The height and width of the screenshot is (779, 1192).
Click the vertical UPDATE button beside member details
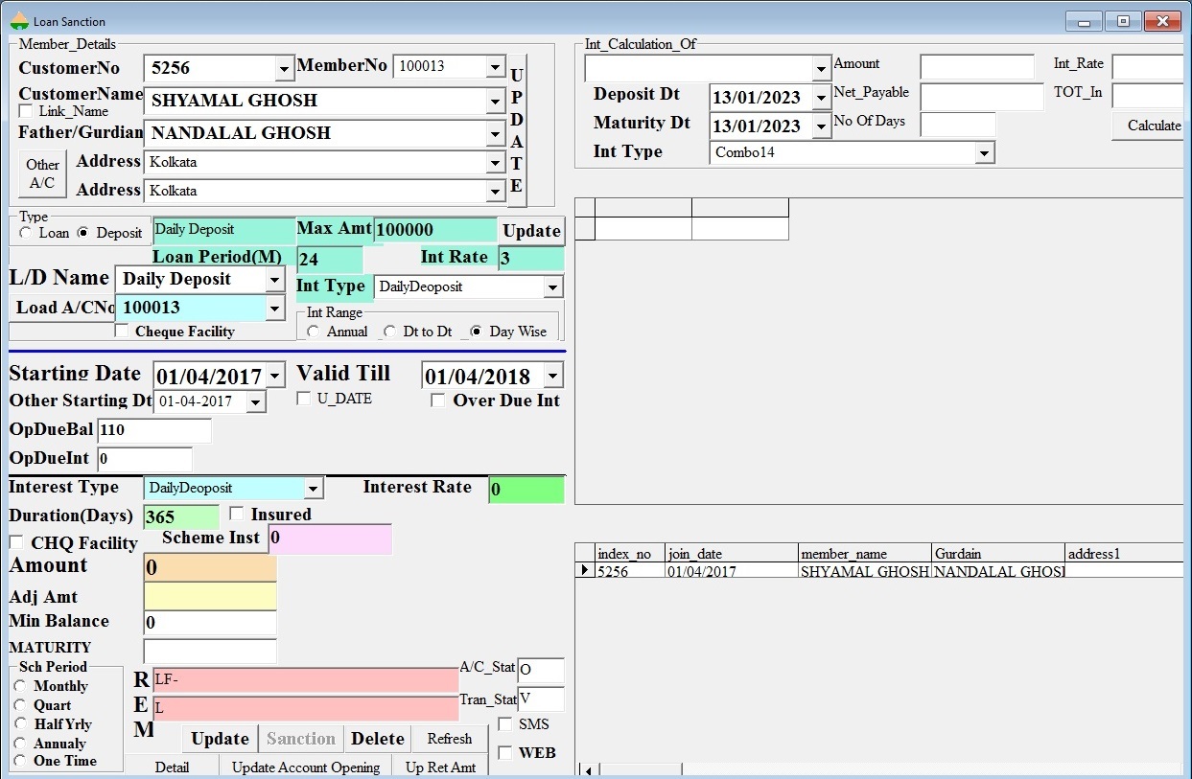click(x=516, y=129)
